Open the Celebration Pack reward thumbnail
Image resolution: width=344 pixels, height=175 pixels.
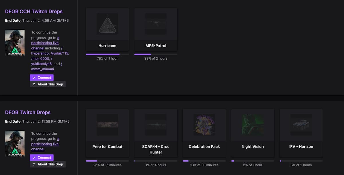(x=204, y=125)
